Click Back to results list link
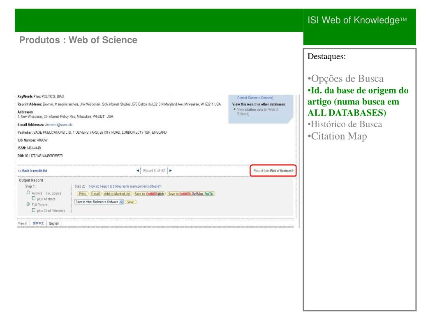 tap(32, 171)
